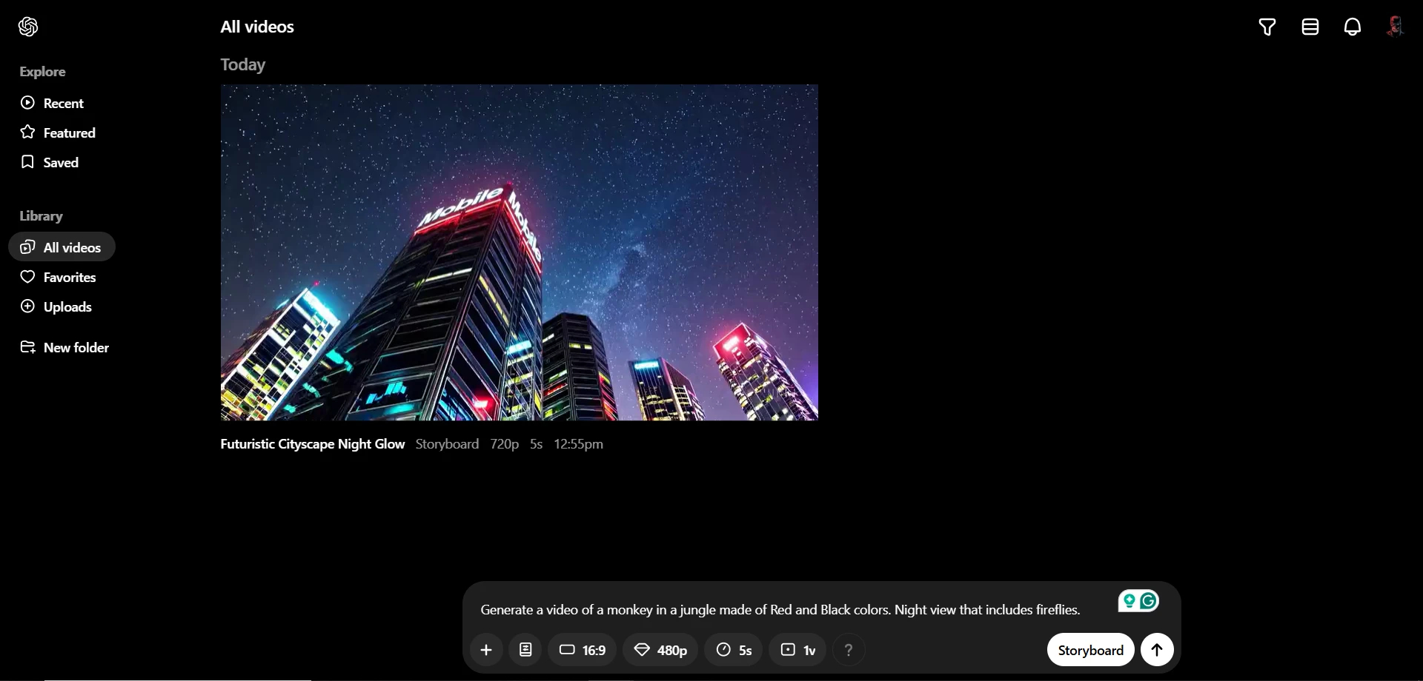Open Recent in the Explore section

(52, 103)
